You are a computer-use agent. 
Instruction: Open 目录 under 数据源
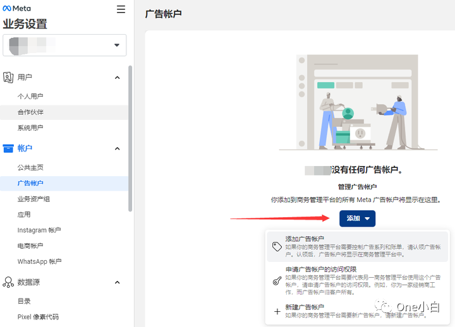[x=64, y=301]
